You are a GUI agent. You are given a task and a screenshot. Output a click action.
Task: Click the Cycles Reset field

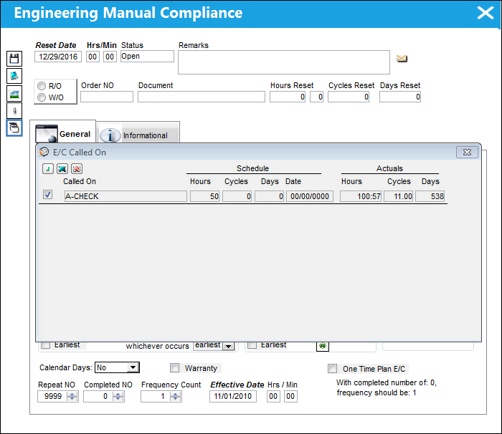coord(349,97)
